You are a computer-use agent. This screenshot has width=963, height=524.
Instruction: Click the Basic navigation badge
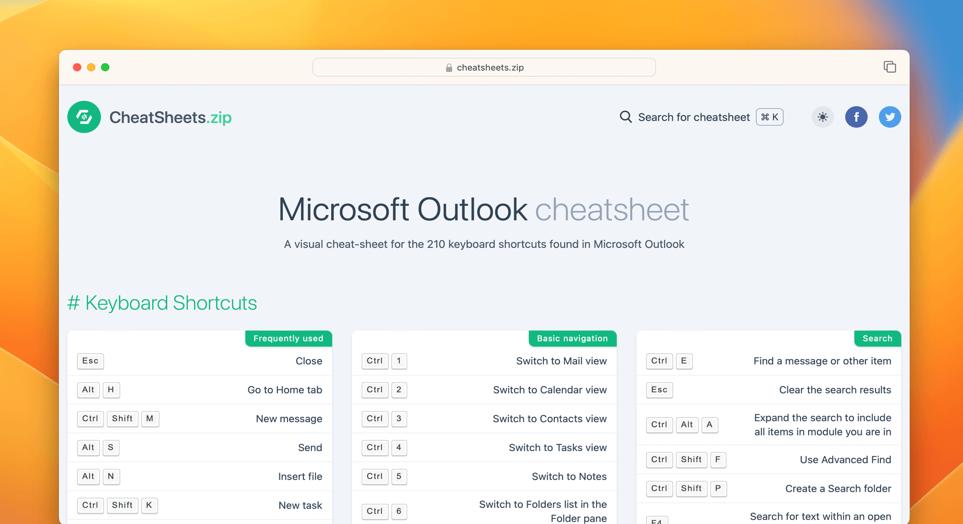coord(572,338)
